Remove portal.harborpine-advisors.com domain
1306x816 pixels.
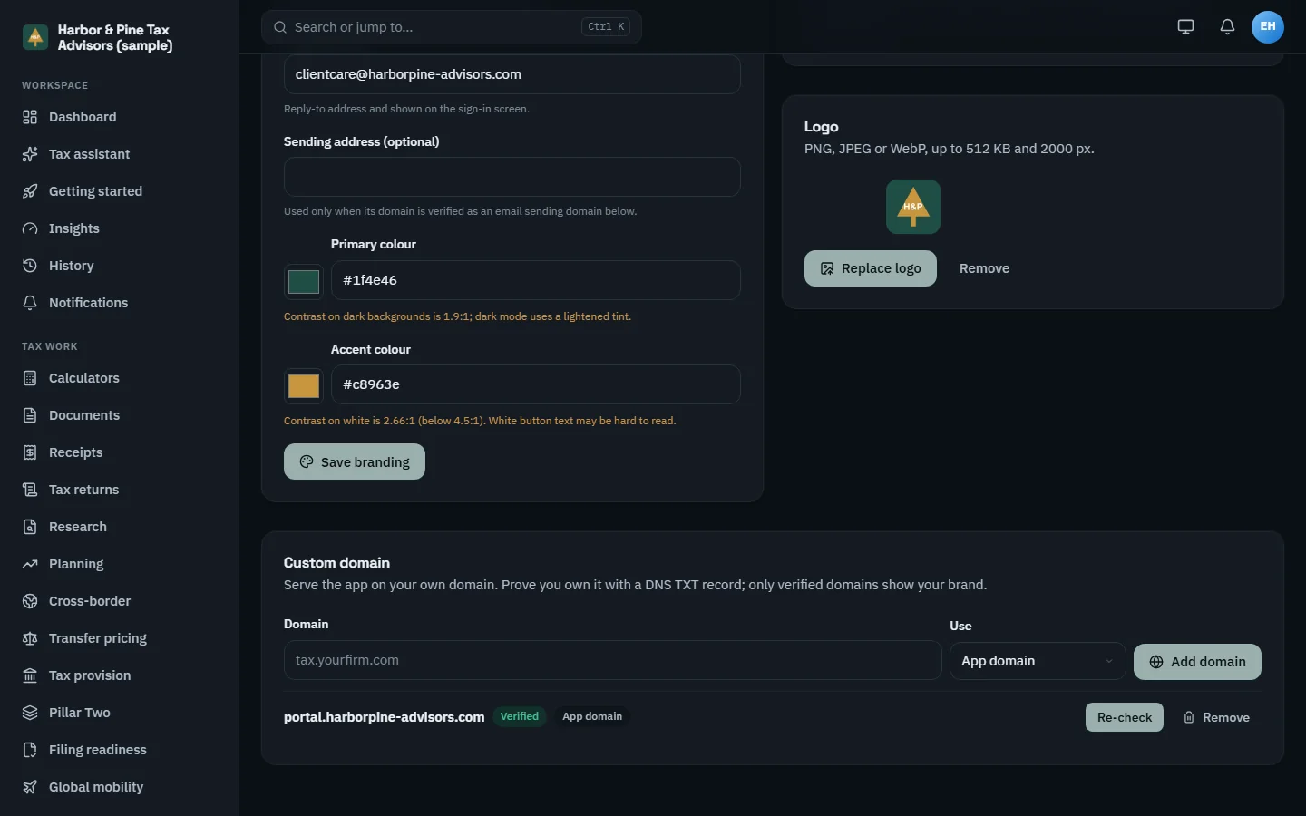click(x=1216, y=717)
